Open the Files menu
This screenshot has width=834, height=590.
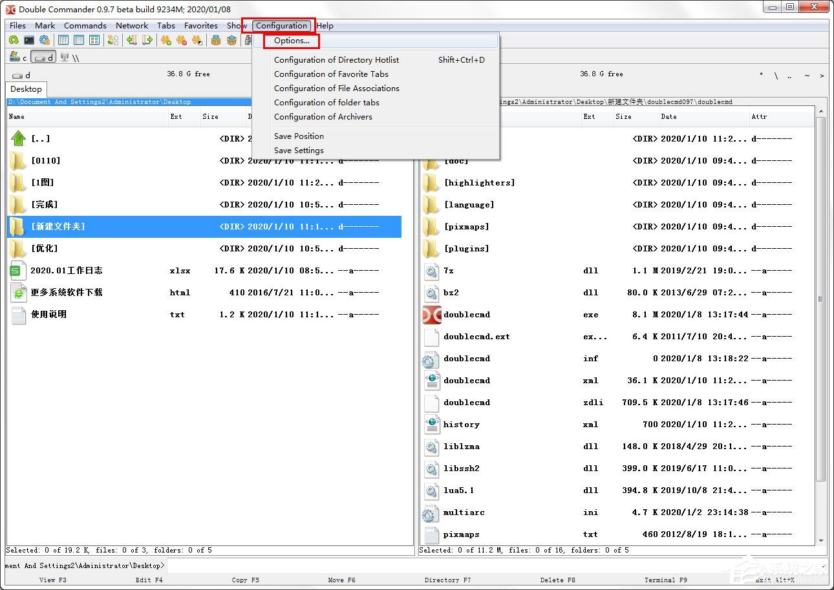pos(18,26)
